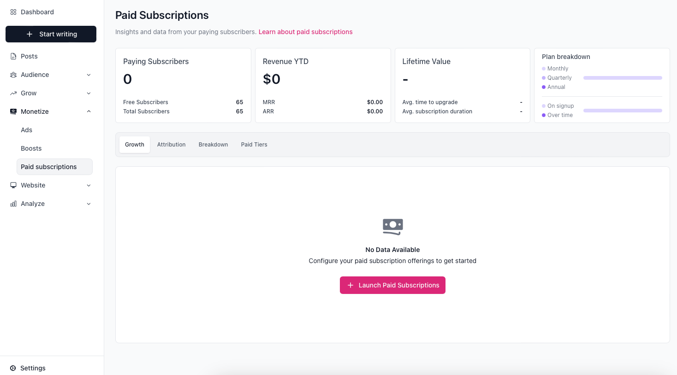
Task: Click the Settings gear icon
Action: coord(13,368)
